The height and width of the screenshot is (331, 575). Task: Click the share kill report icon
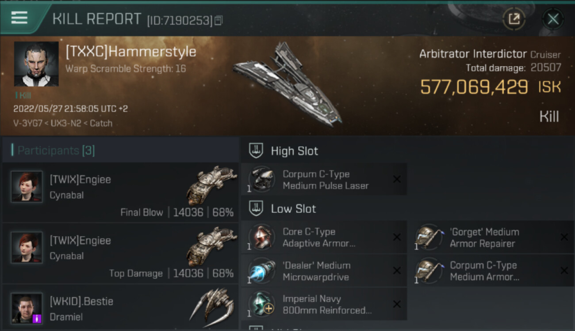[514, 19]
